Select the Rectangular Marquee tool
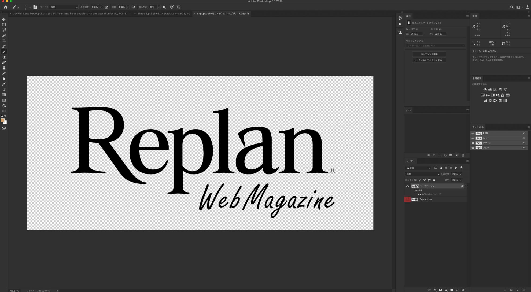This screenshot has height=292, width=531. pyautogui.click(x=4, y=25)
